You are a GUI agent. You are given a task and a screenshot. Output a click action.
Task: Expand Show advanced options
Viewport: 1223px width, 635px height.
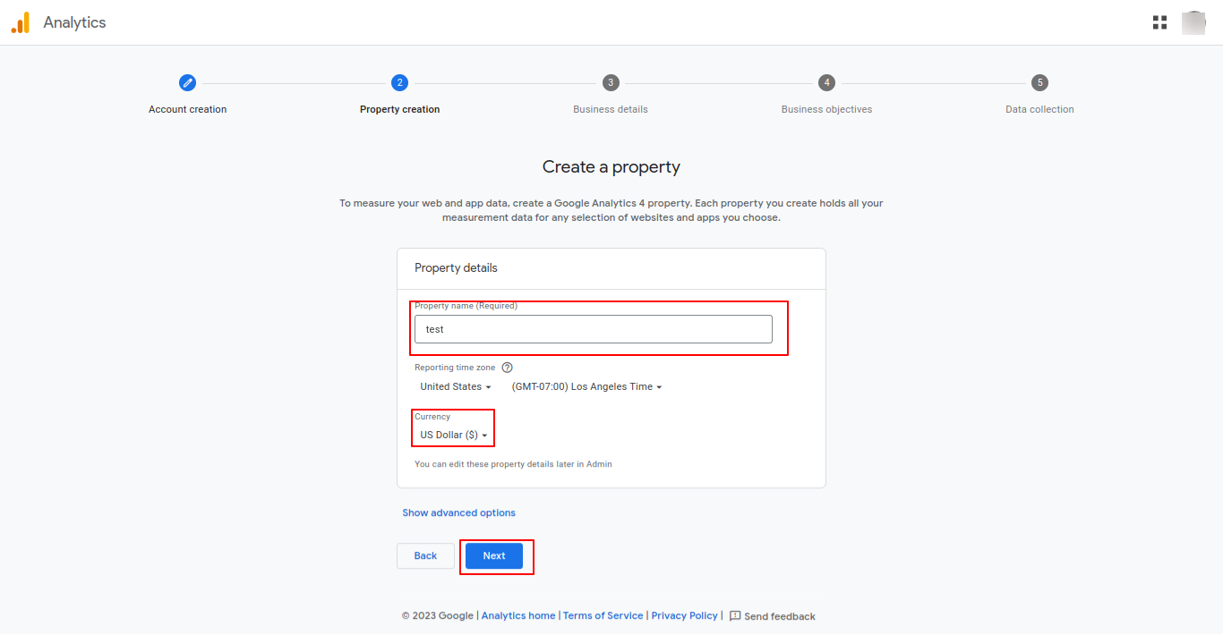(458, 513)
